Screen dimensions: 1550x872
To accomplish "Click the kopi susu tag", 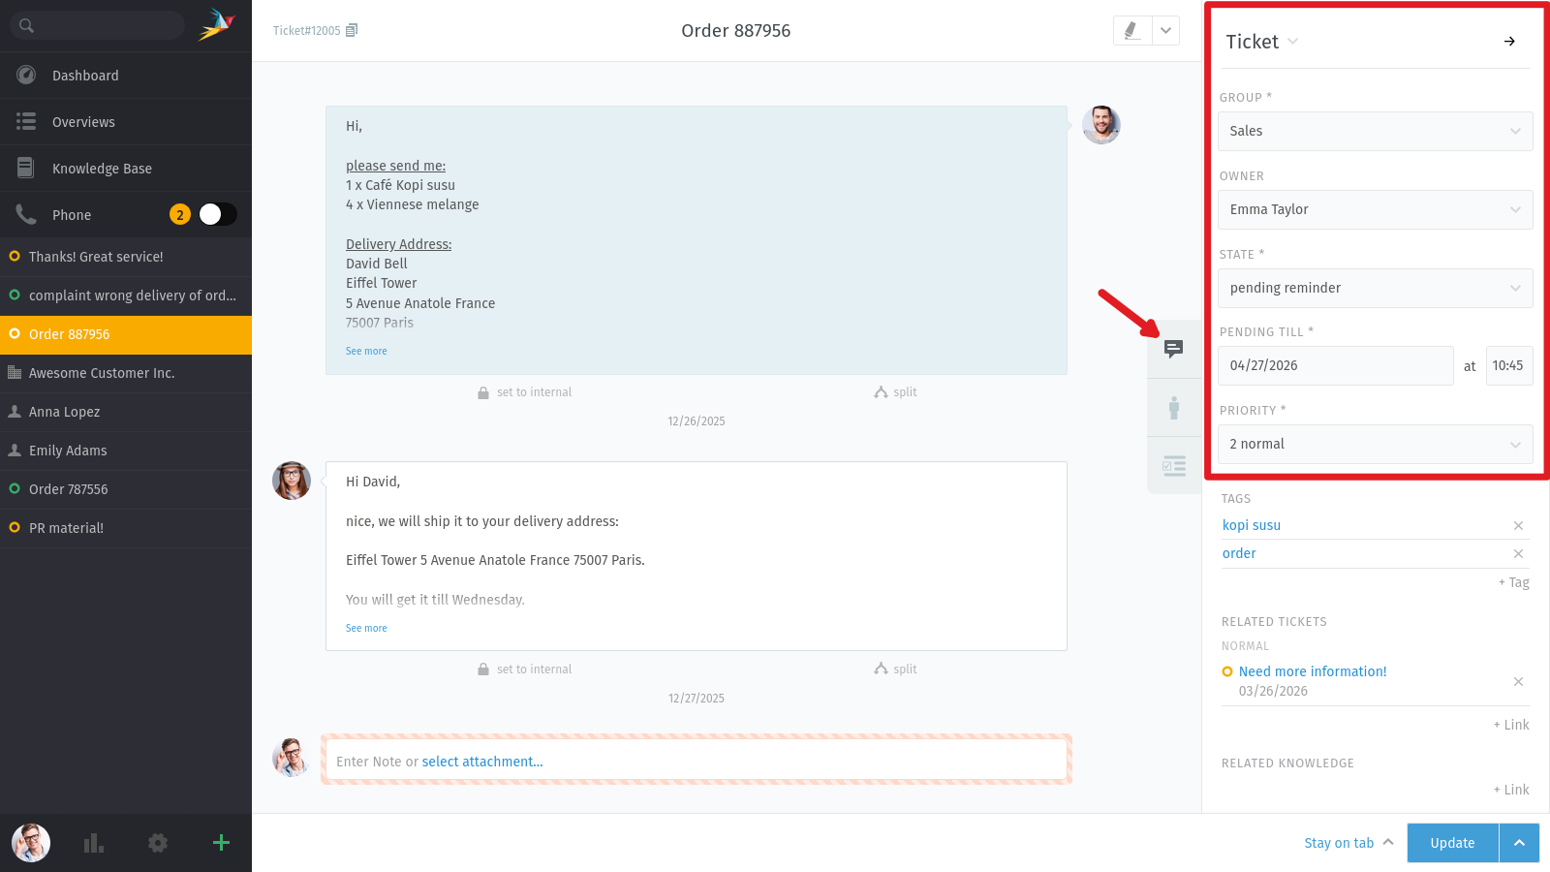I will pos(1252,525).
